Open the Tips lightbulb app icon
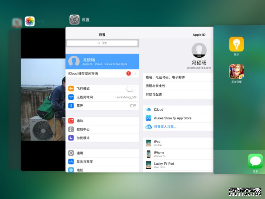The height and width of the screenshot is (199, 265). [237, 44]
